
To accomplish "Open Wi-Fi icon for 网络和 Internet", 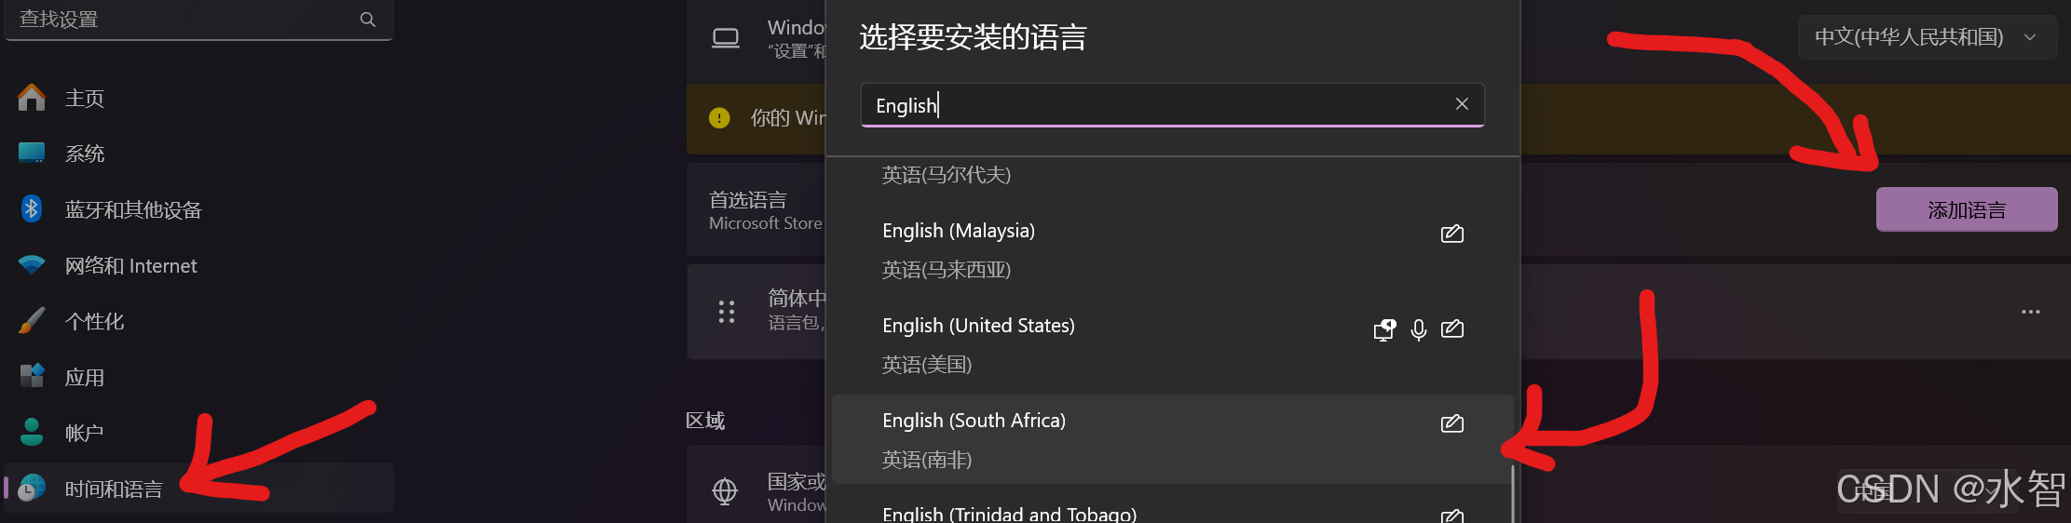I will 32,265.
